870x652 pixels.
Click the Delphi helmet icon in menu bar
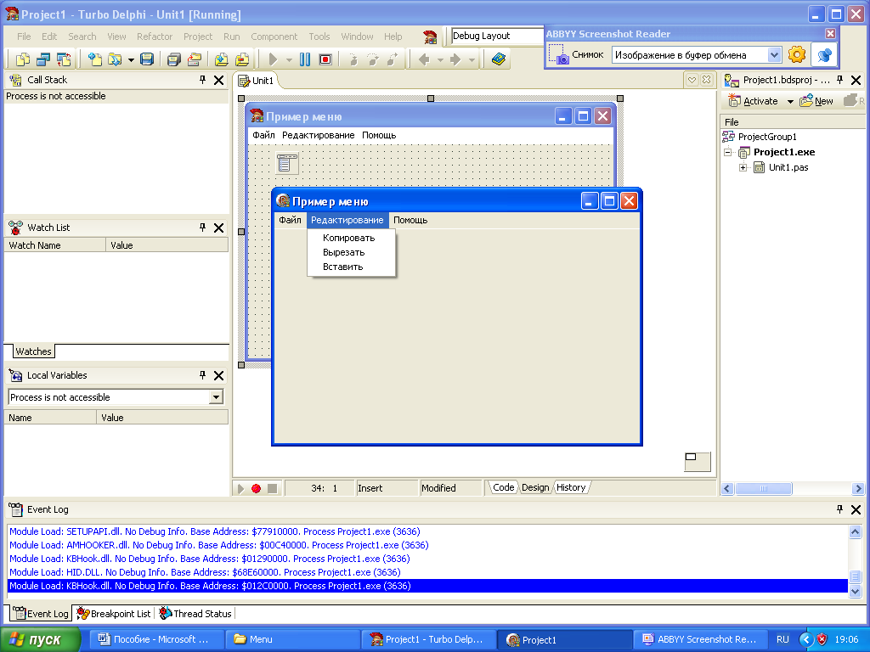coord(430,37)
